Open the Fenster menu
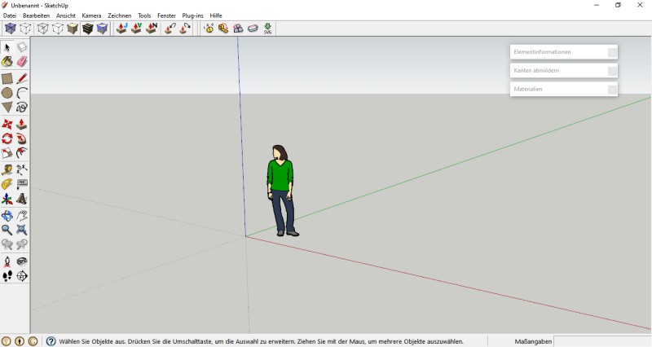The image size is (652, 347). (x=166, y=15)
